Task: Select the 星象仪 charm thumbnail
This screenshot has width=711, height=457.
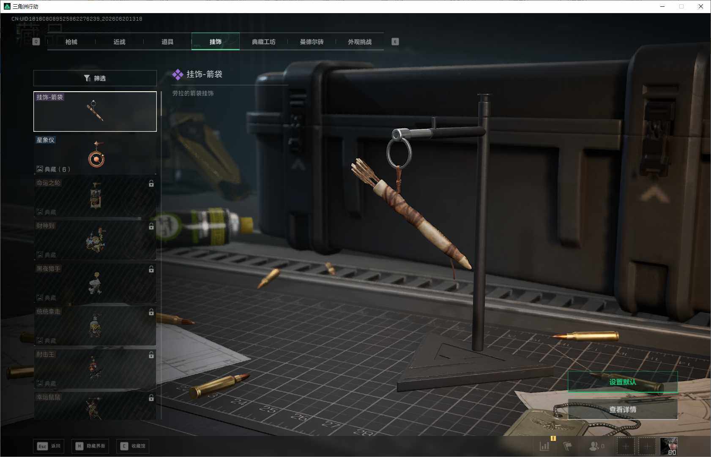Action: point(95,155)
